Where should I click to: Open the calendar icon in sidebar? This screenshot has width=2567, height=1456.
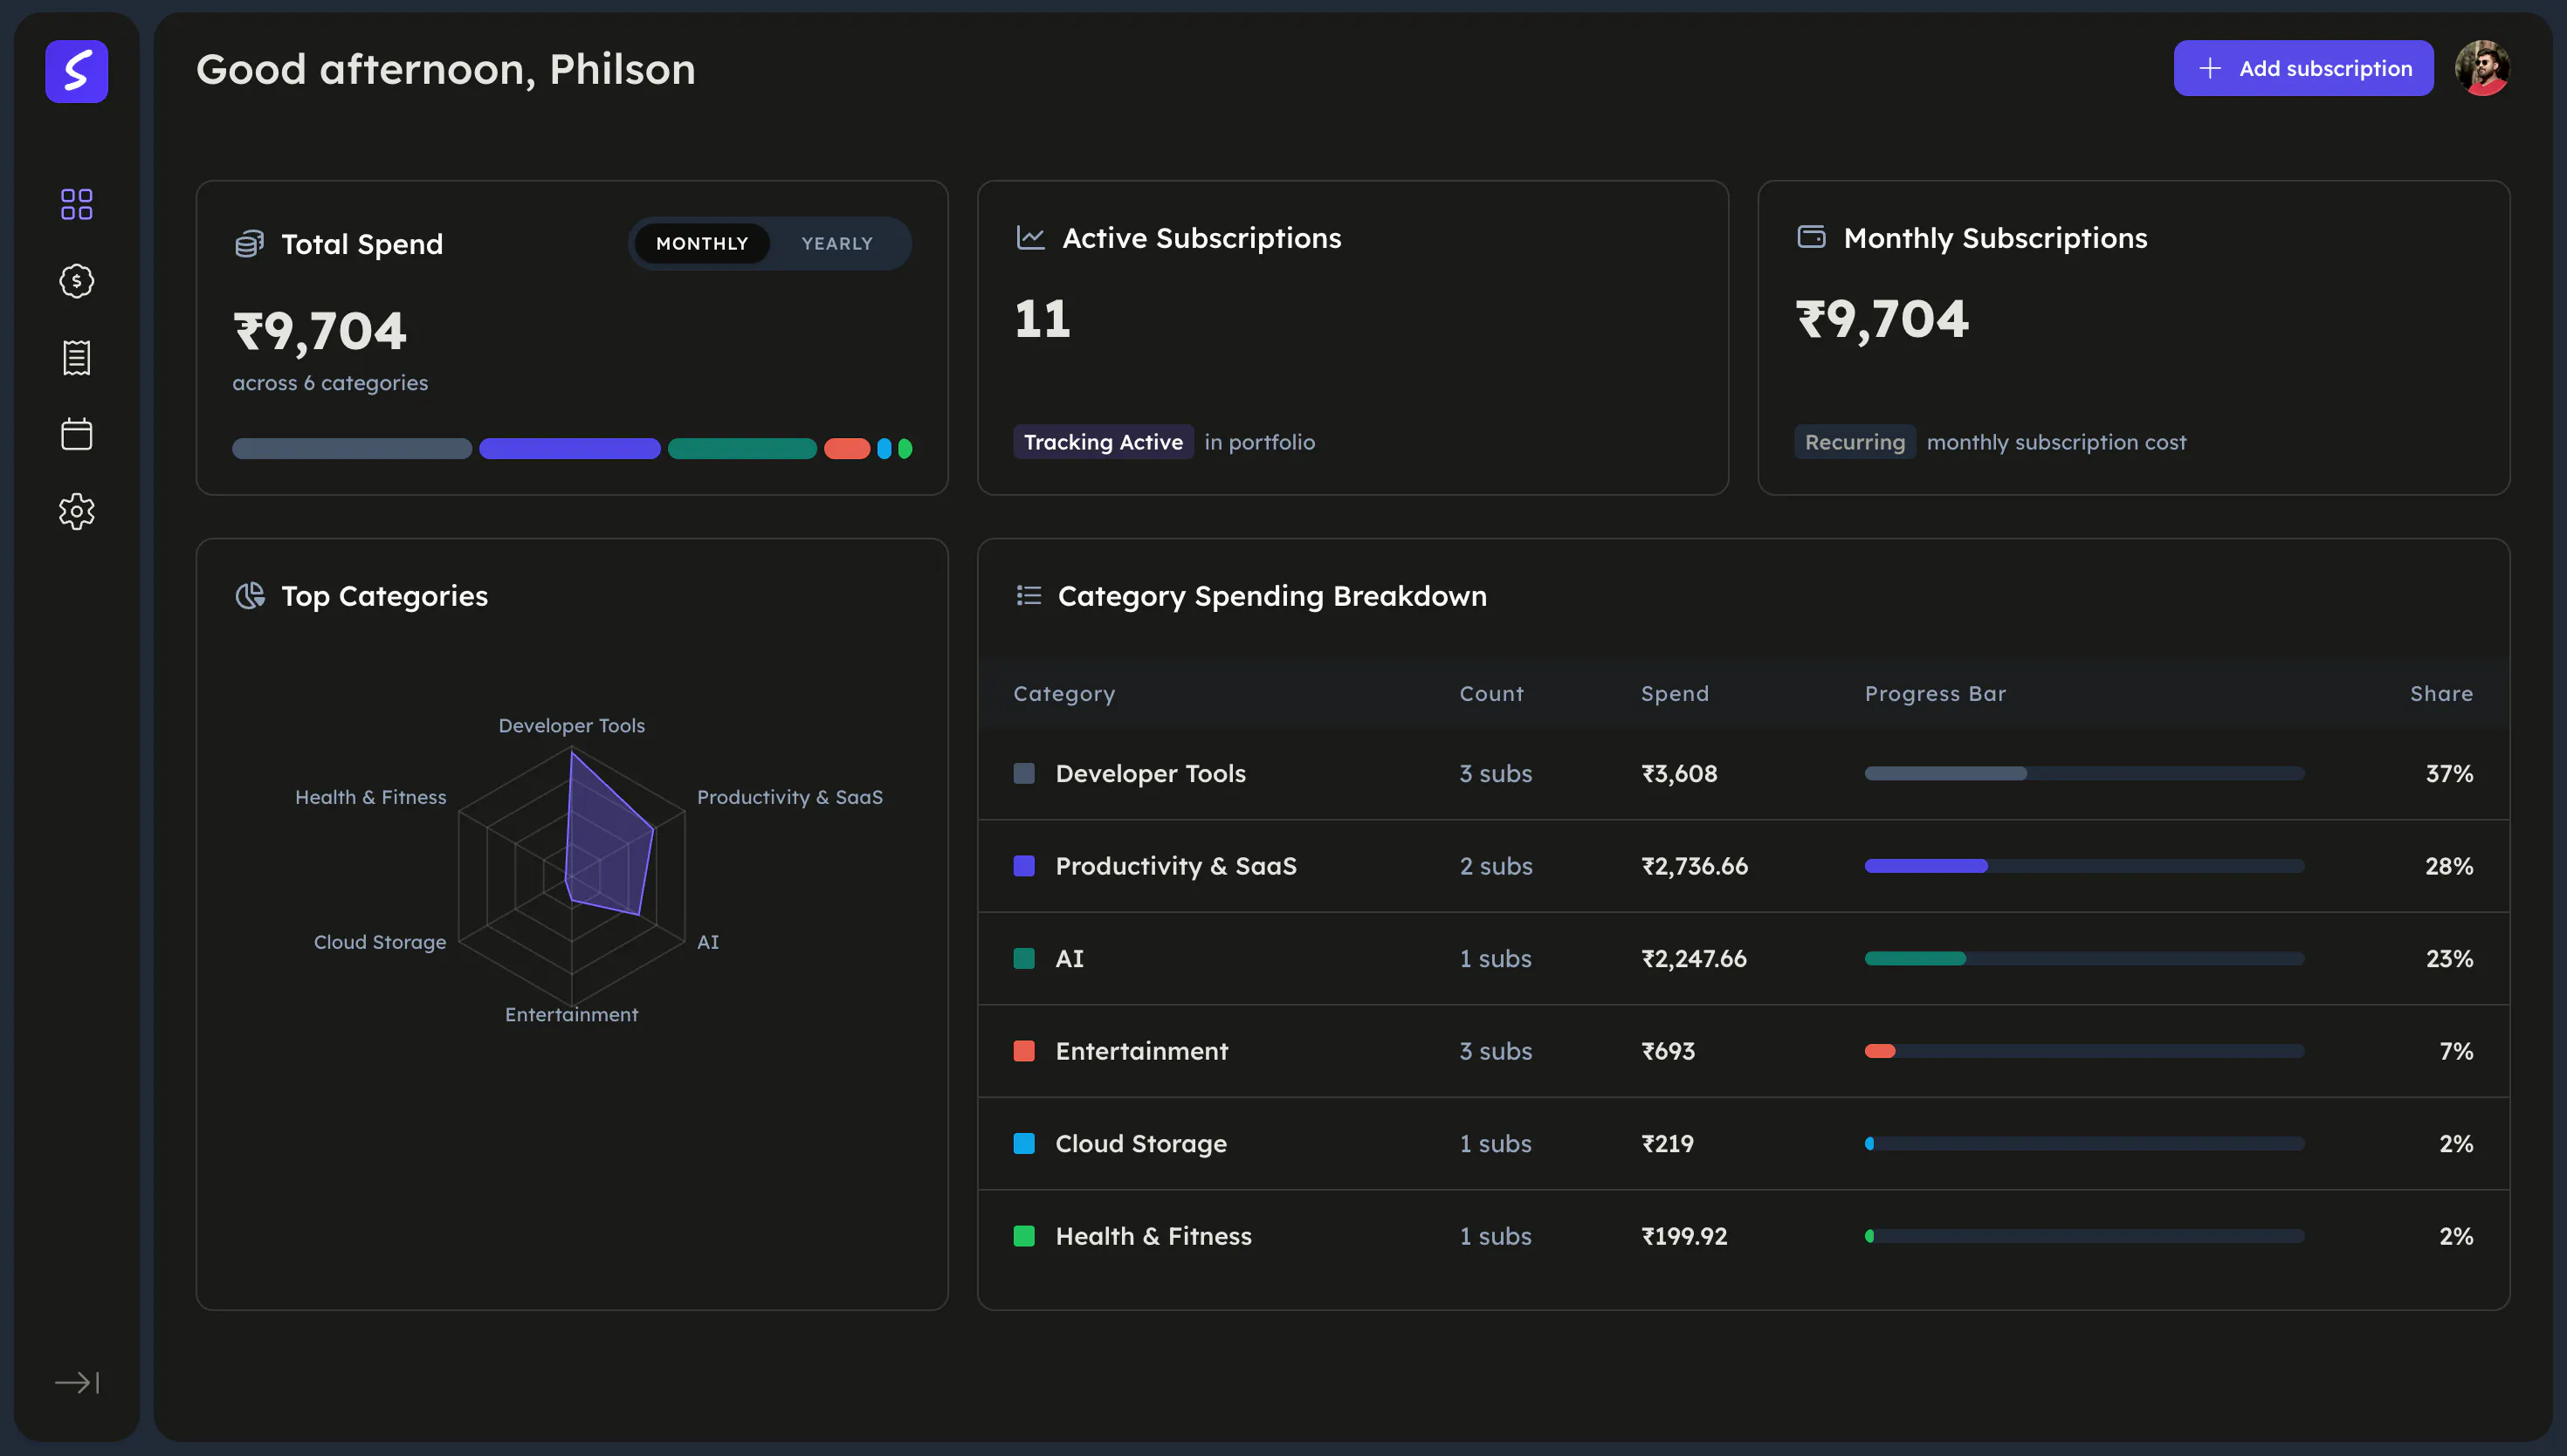point(77,434)
